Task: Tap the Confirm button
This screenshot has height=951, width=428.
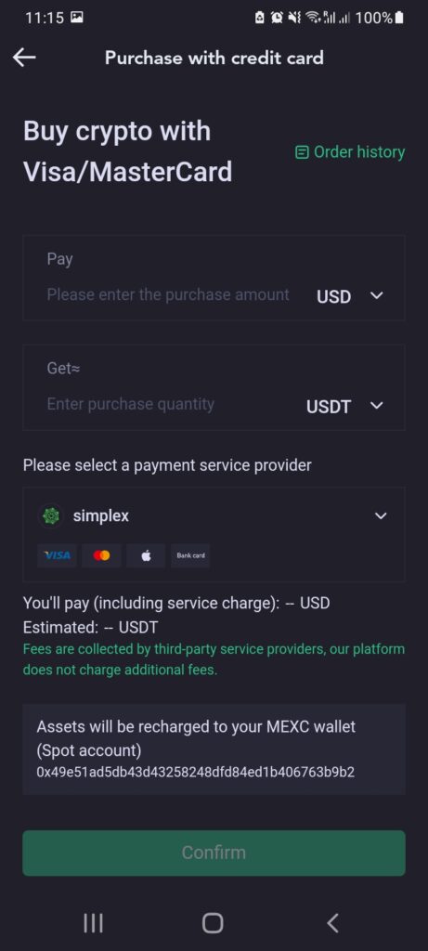Action: point(214,853)
